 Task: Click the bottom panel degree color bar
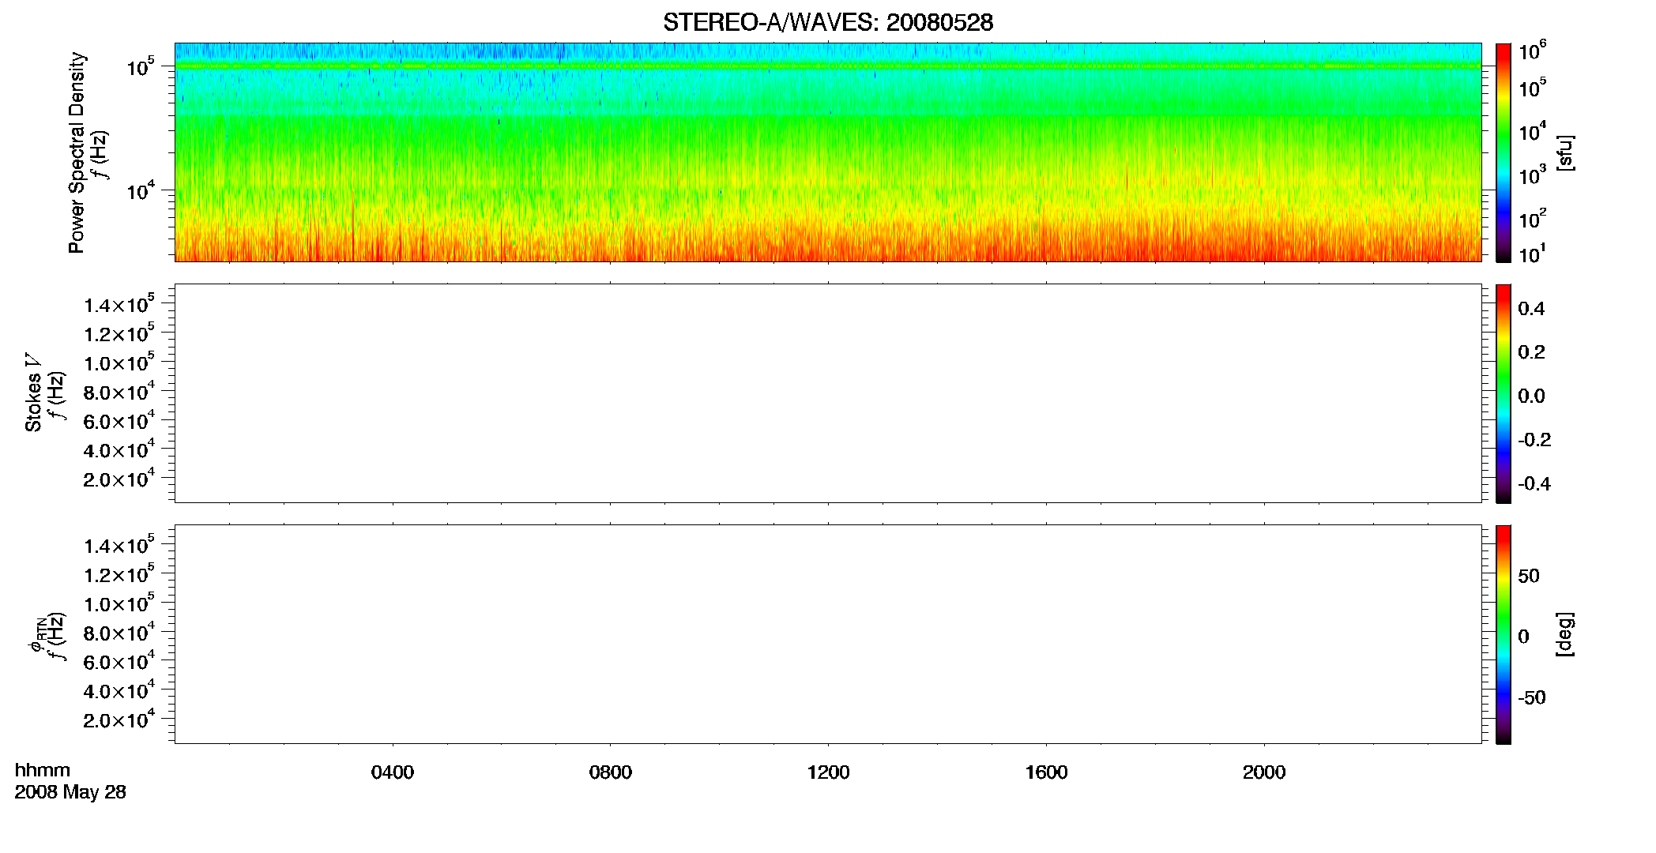(1504, 634)
